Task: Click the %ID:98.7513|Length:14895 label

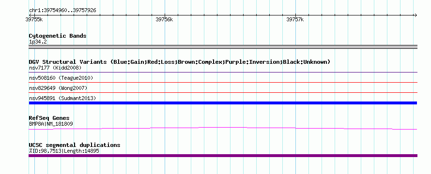Action: (64, 151)
